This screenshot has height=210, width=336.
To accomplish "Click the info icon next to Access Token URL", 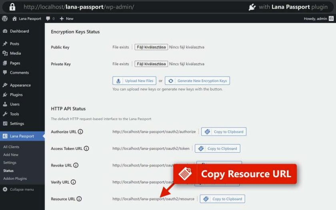I will [x=86, y=148].
